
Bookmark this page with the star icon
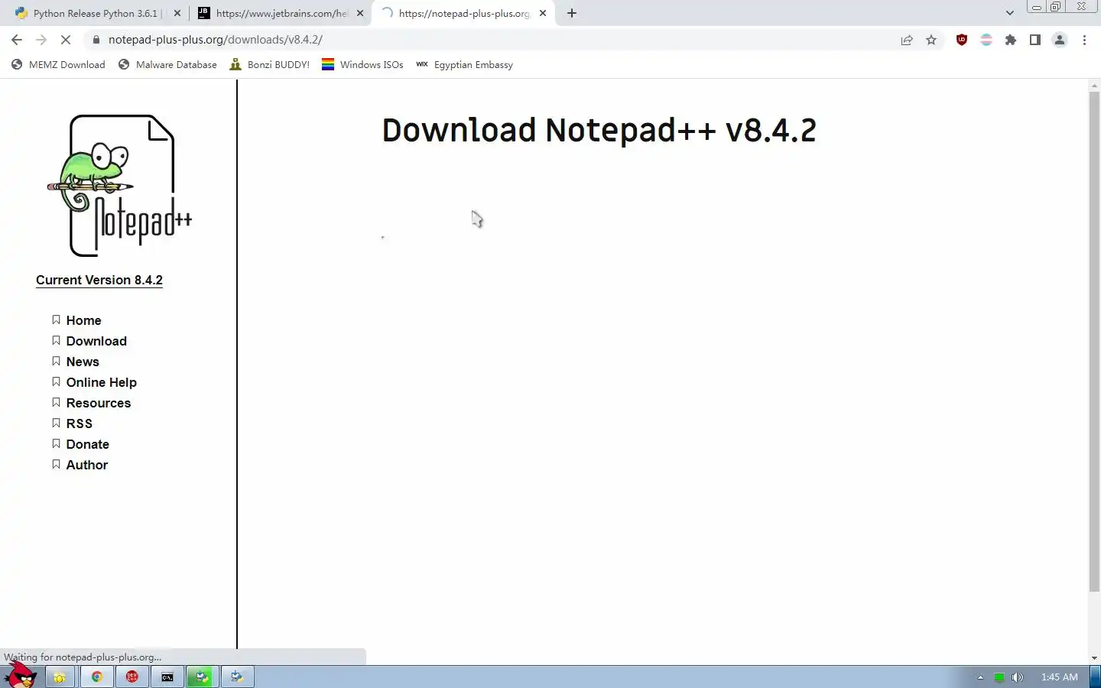(931, 40)
